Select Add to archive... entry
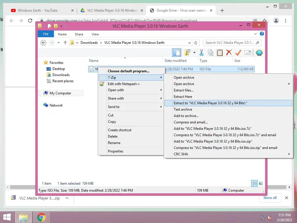The width and height of the screenshot is (297, 223). [186, 116]
